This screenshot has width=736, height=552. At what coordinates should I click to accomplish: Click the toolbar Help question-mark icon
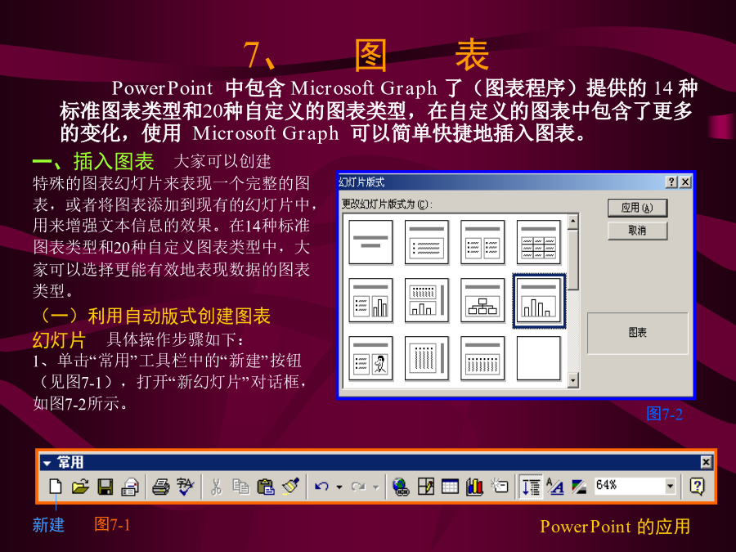click(698, 487)
